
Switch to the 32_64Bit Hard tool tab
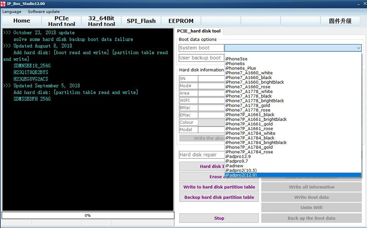pos(101,21)
